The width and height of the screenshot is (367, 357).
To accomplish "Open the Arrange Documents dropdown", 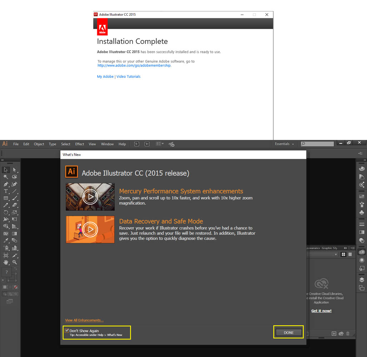I will point(160,144).
